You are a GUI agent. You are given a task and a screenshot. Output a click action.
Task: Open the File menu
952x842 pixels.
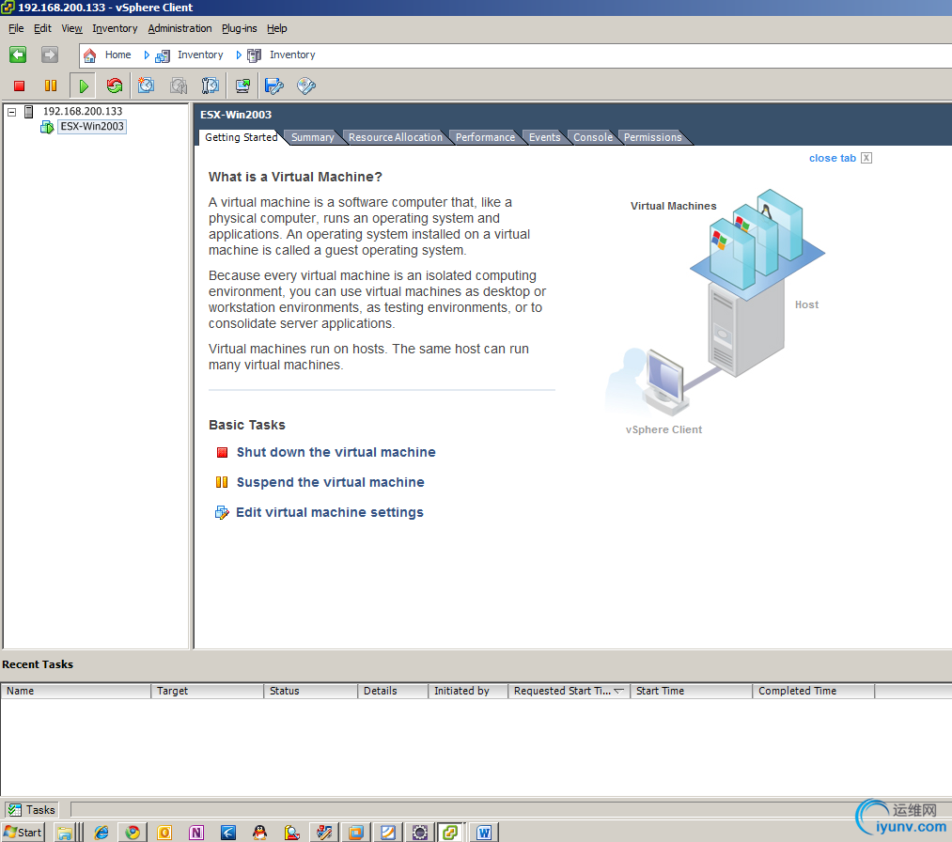tap(16, 28)
